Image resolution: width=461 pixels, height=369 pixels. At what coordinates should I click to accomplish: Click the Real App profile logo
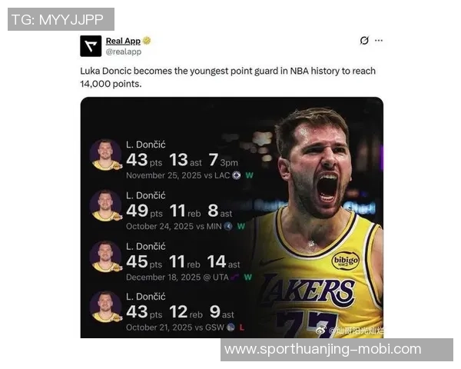91,46
